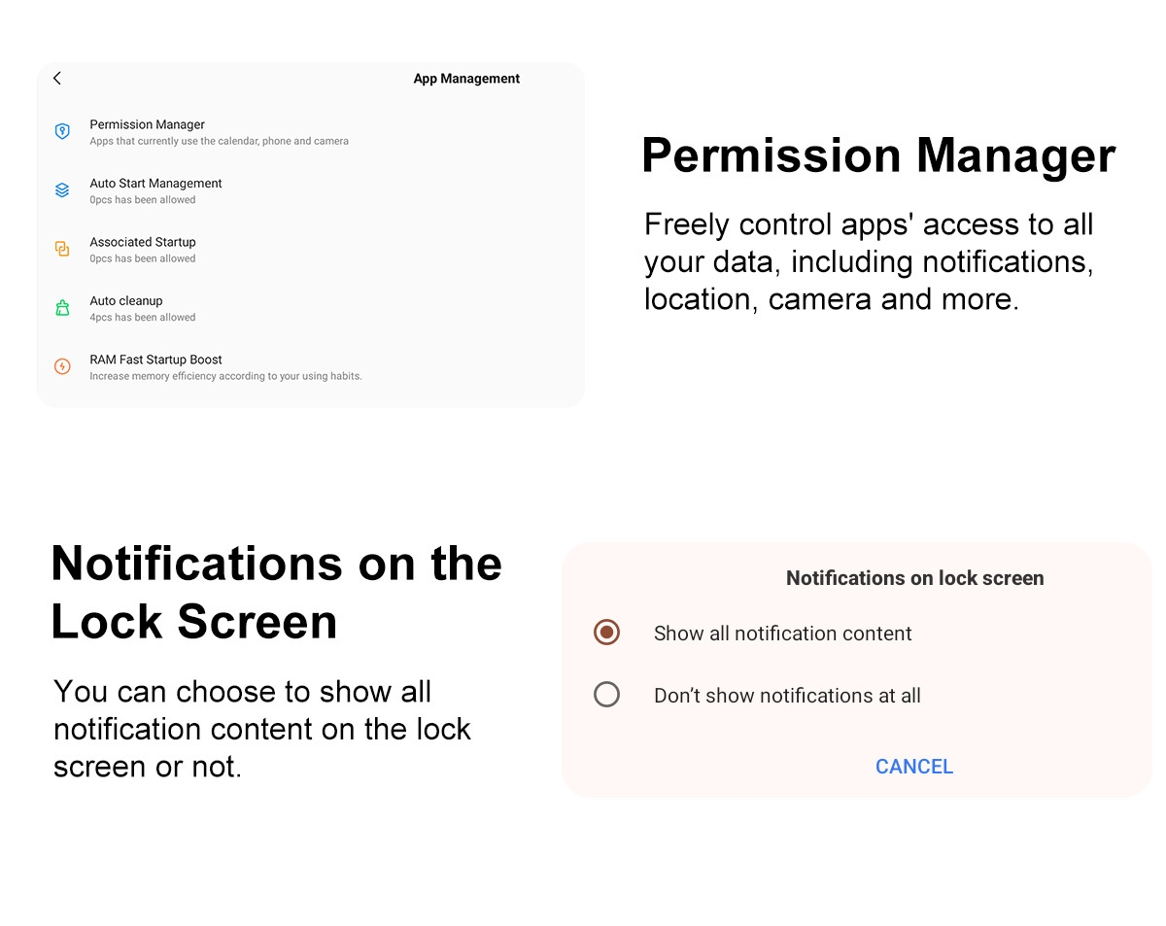Click the Auto cleanup broom icon
Viewport: 1166px width, 926px height.
click(x=62, y=308)
